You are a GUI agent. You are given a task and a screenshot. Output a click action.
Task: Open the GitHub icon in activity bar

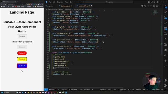165,50
